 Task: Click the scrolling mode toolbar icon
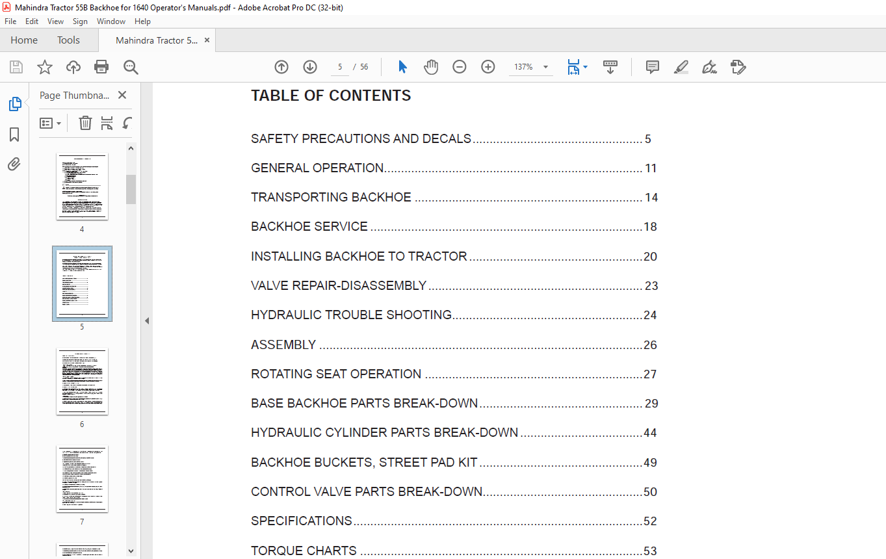(610, 67)
